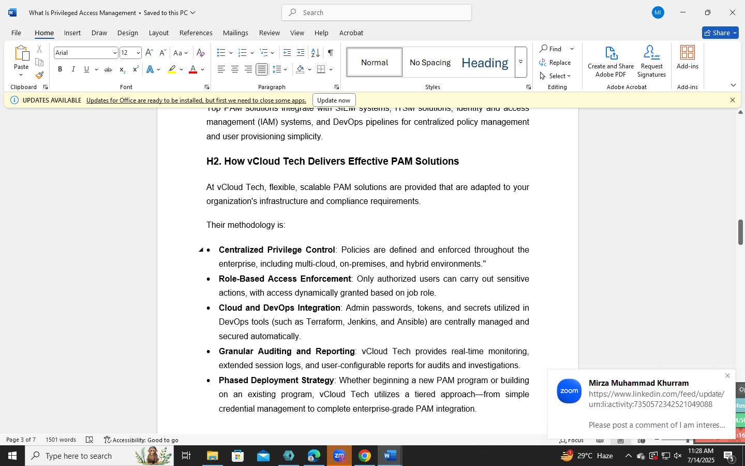Click the Update now button

[x=334, y=100]
